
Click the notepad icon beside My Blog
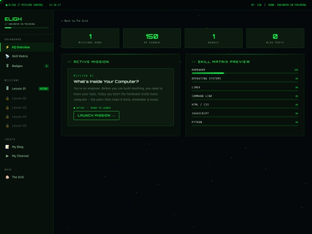pos(8,147)
